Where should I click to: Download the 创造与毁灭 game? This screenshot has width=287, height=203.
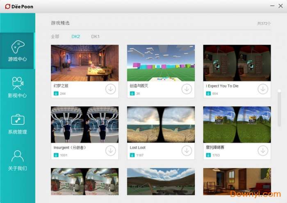coord(187,89)
